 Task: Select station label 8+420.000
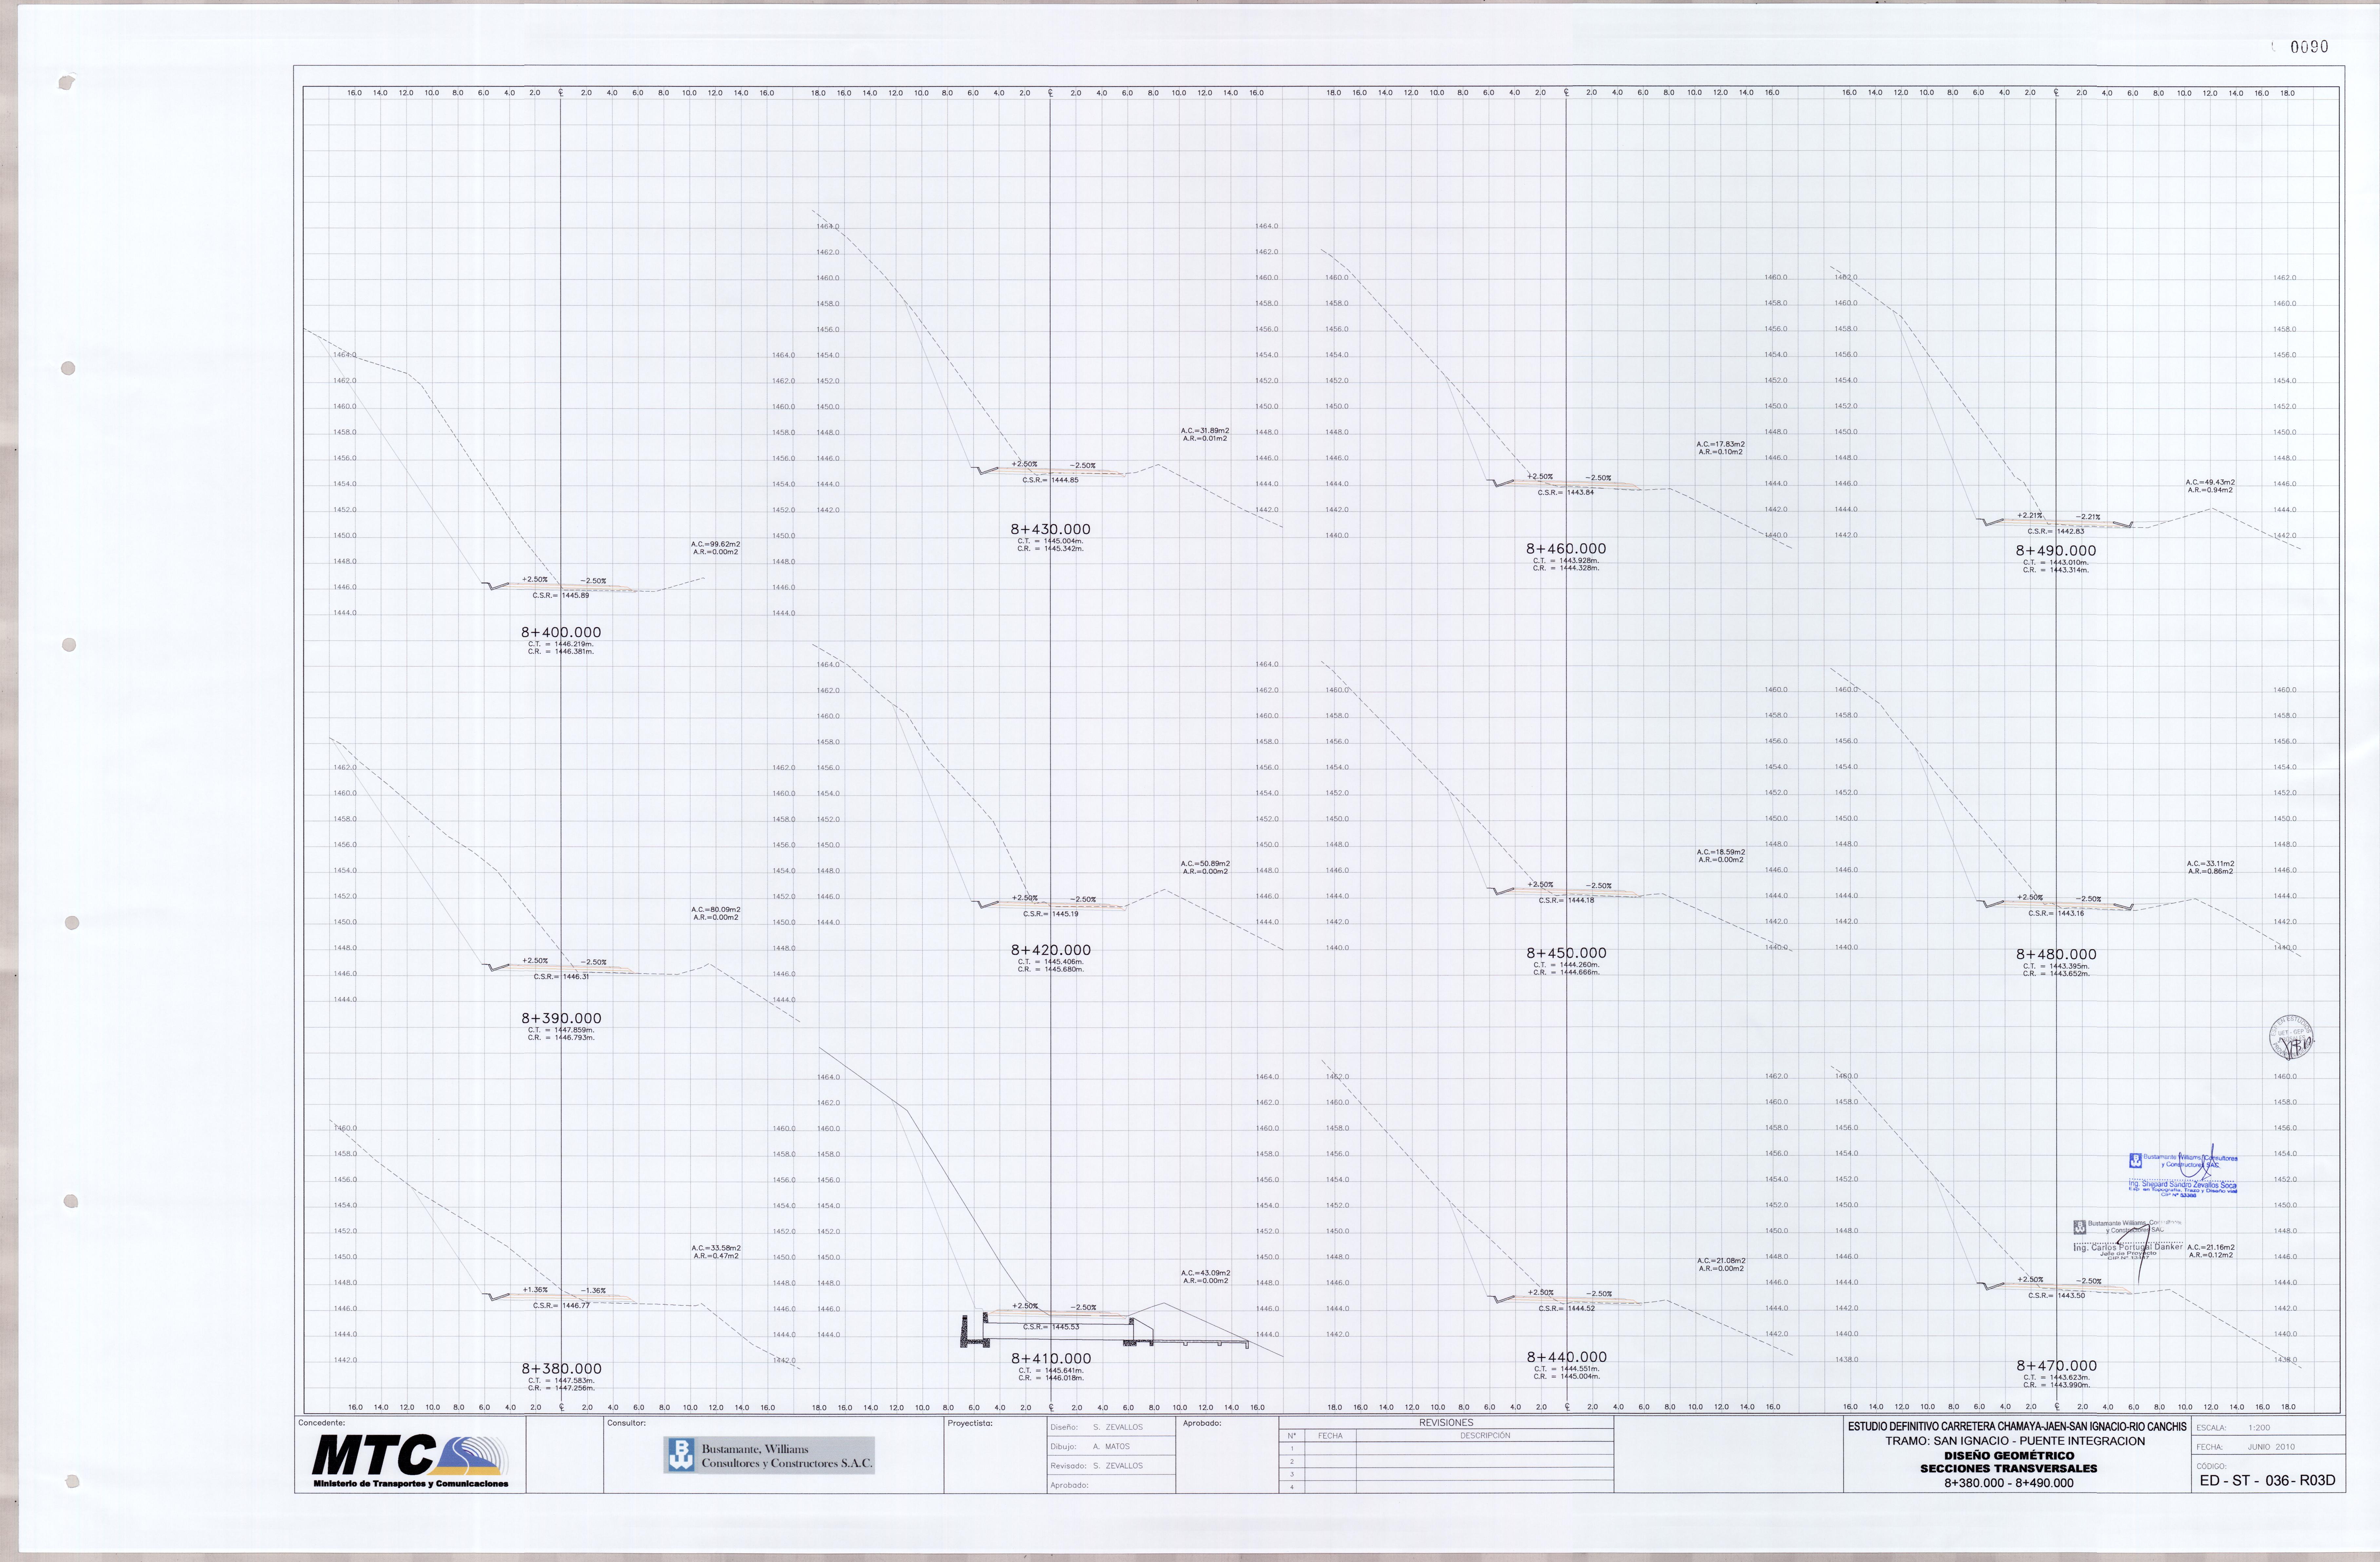pos(1050,950)
